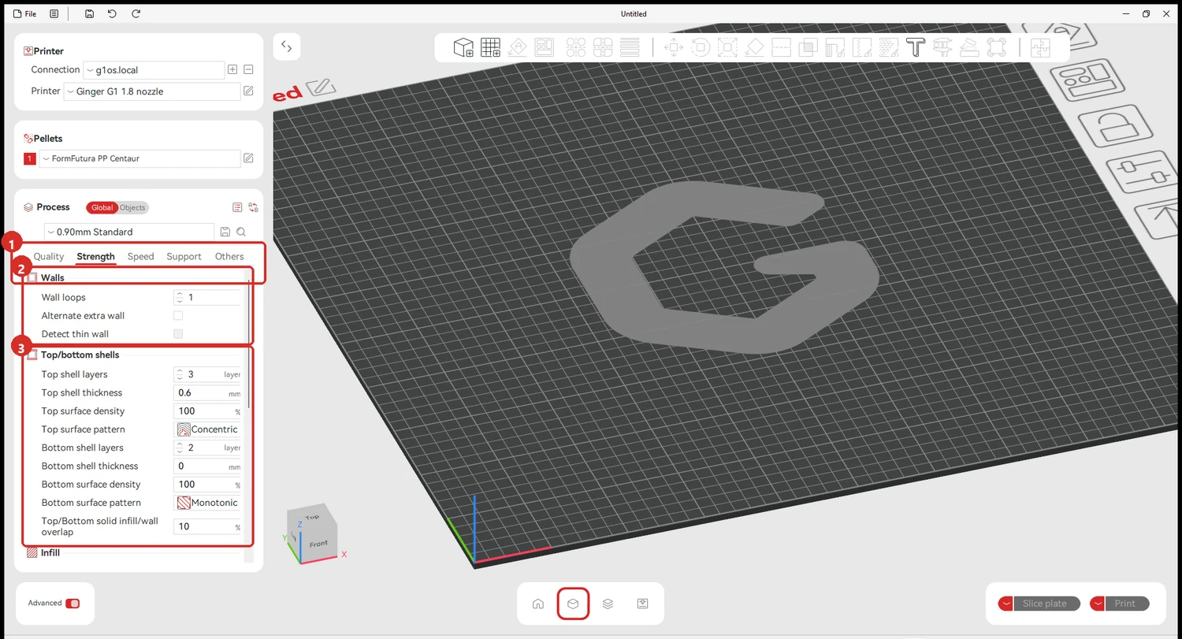The width and height of the screenshot is (1182, 639).
Task: Click the red pellet color swatch 1
Action: 30,158
